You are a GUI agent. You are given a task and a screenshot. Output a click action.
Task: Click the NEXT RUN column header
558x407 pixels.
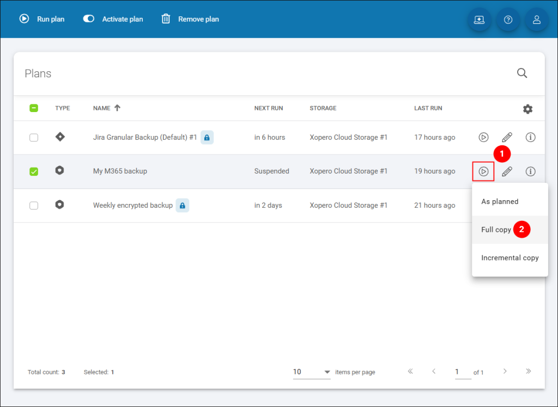(x=268, y=108)
